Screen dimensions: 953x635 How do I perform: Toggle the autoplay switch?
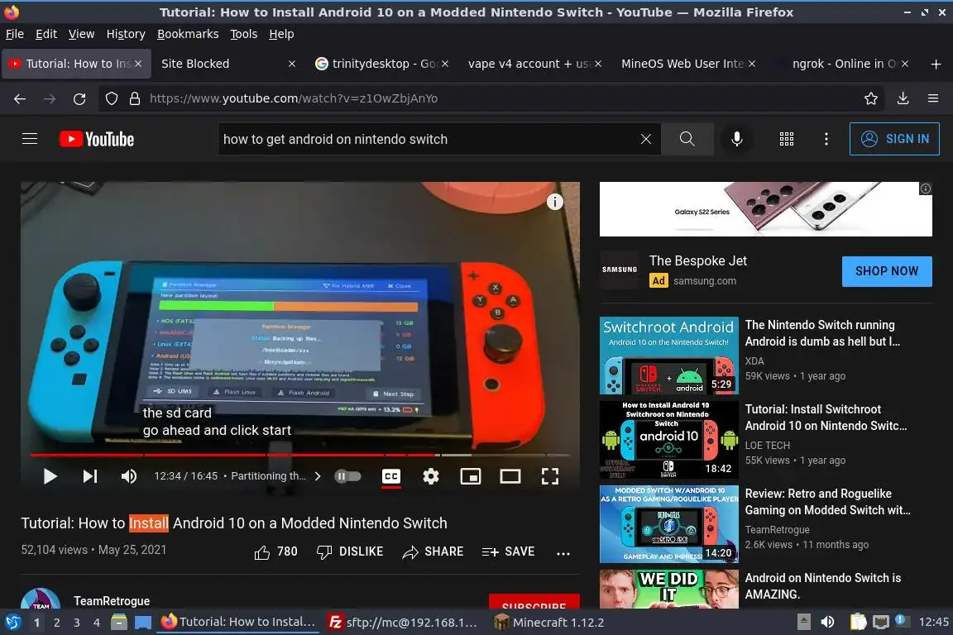[x=347, y=476]
